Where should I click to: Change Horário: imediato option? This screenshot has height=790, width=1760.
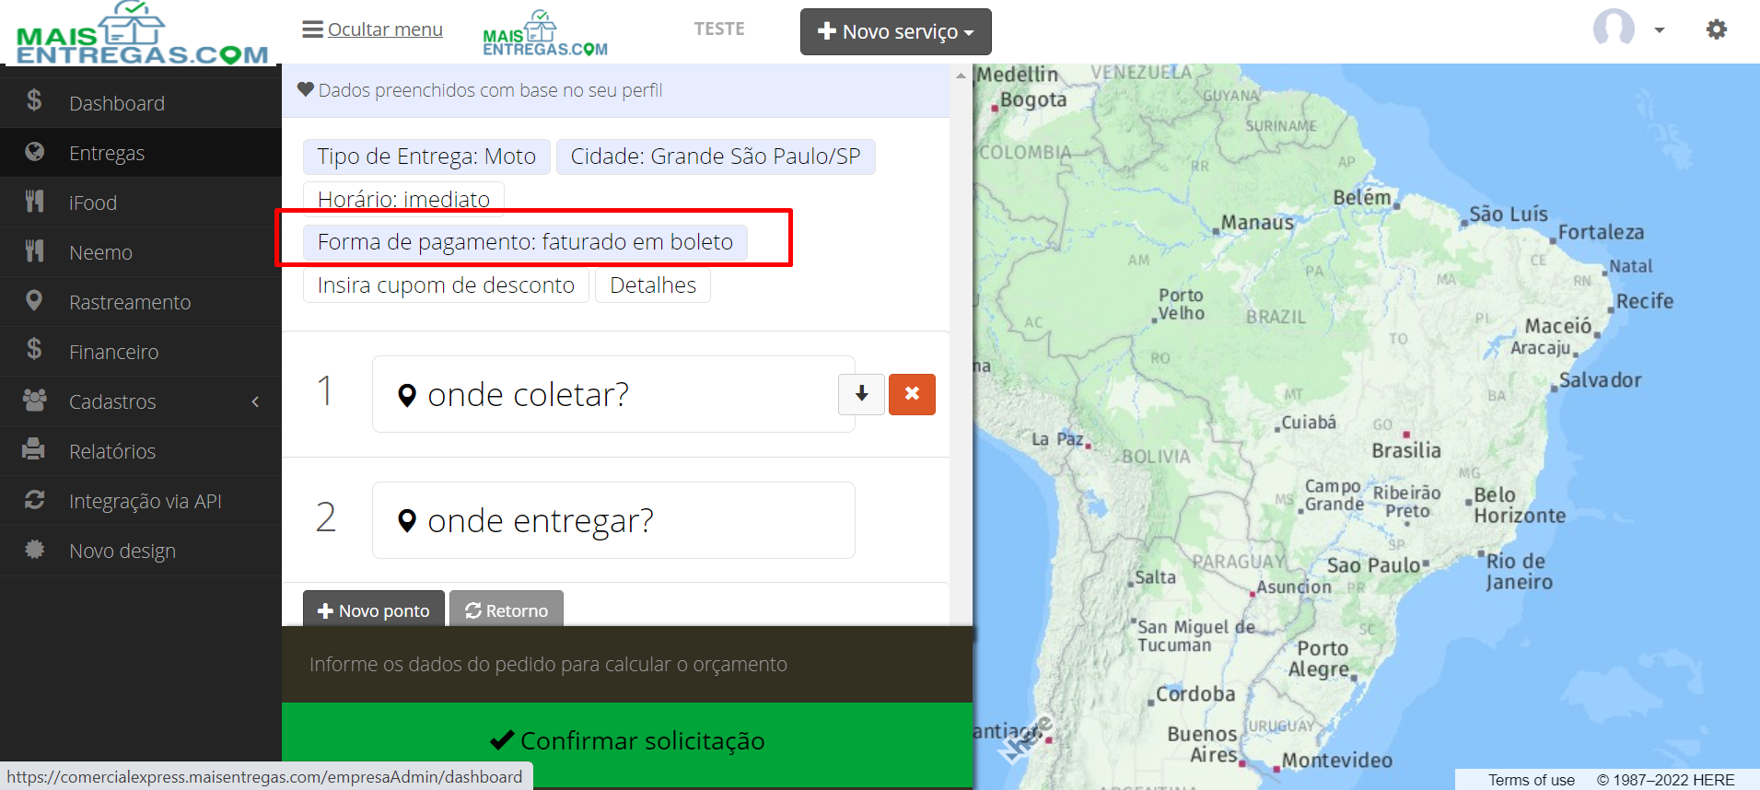click(x=403, y=198)
